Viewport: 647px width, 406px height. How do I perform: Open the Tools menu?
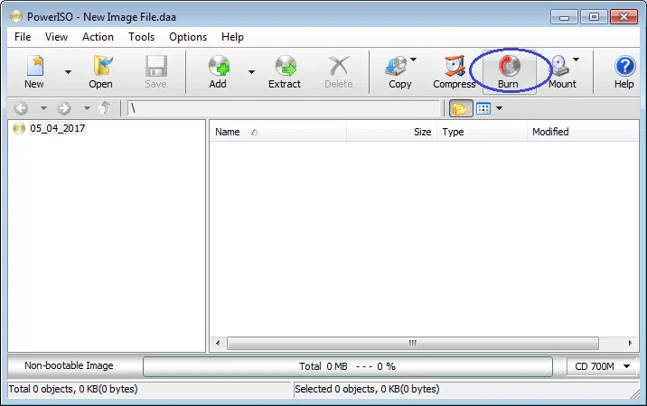click(142, 37)
